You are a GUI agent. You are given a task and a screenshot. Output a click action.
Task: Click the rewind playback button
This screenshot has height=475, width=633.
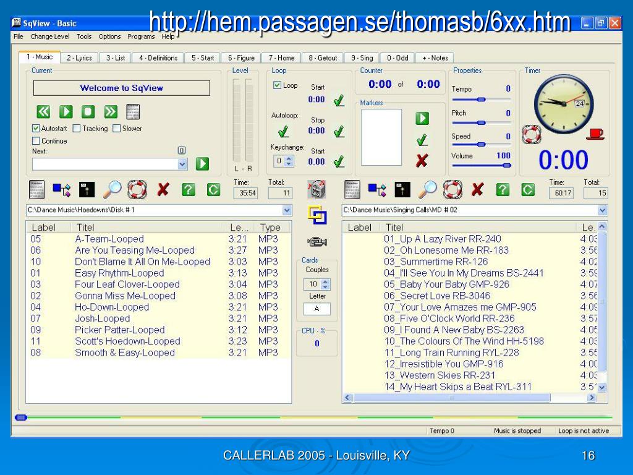[x=44, y=111]
